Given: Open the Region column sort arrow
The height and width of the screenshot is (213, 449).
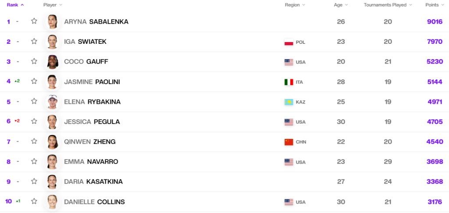Looking at the screenshot, I should point(303,5).
